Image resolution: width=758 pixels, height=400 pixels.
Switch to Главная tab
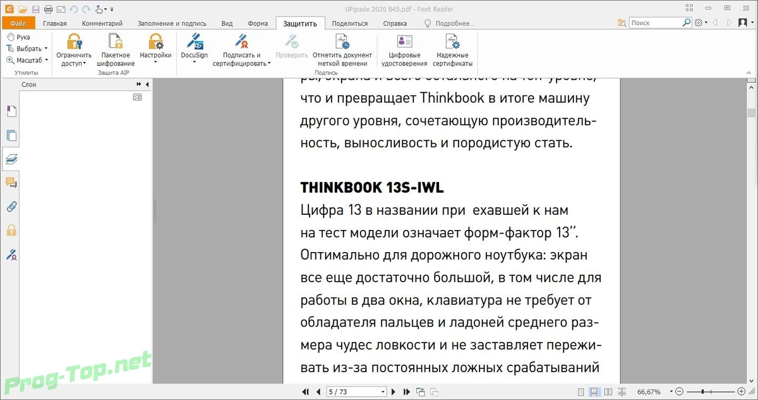point(55,23)
